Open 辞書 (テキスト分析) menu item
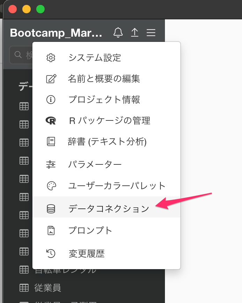242x303 pixels. (x=106, y=141)
